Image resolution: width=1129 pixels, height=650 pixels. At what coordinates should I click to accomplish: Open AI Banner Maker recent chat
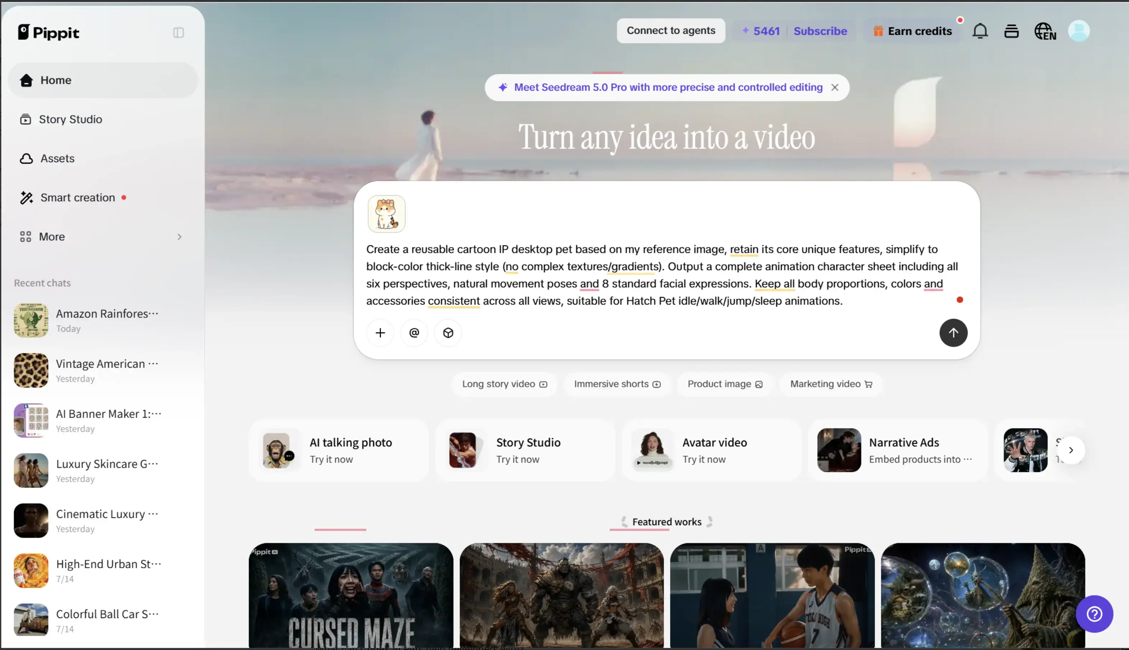[x=102, y=420]
